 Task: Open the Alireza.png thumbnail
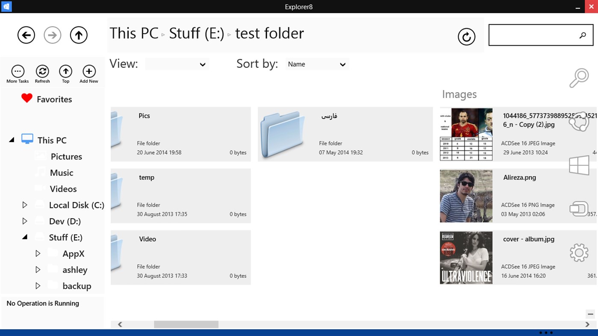point(466,196)
